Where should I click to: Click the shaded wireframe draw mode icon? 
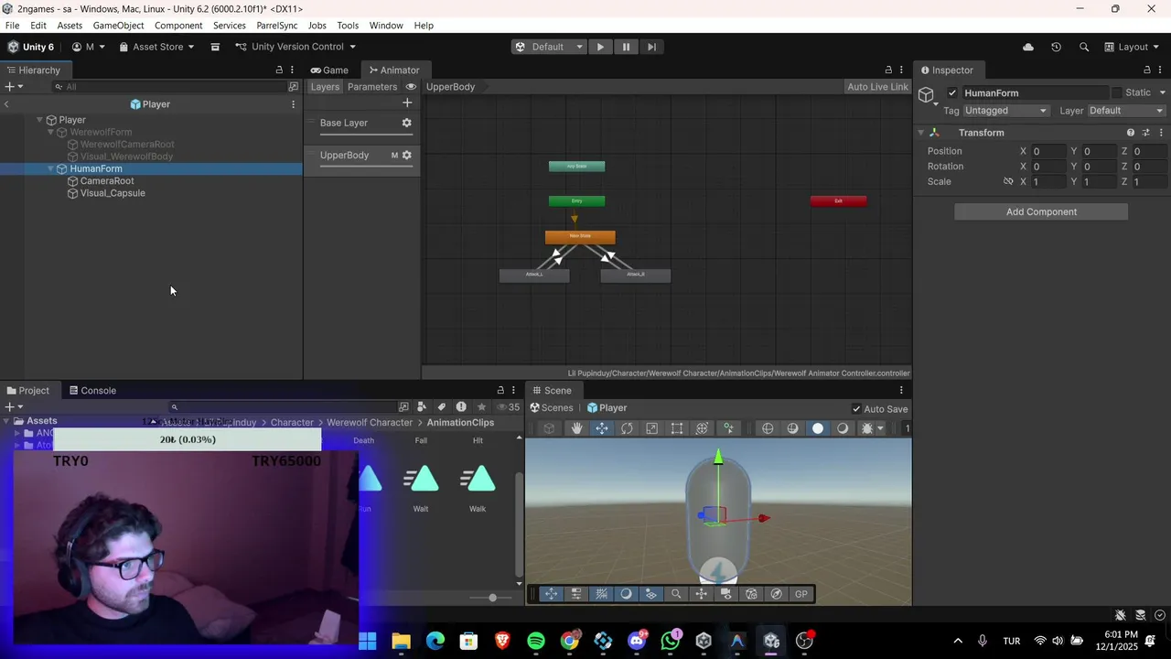[792, 428]
